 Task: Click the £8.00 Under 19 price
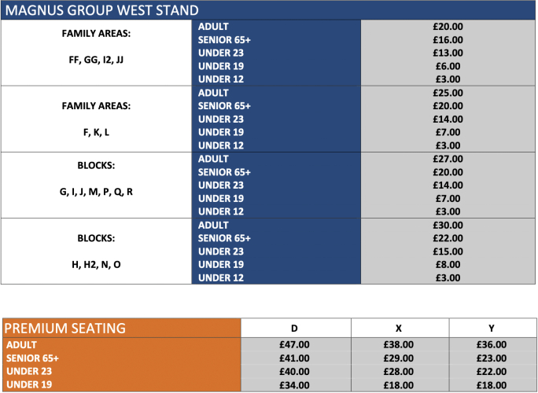tap(448, 265)
